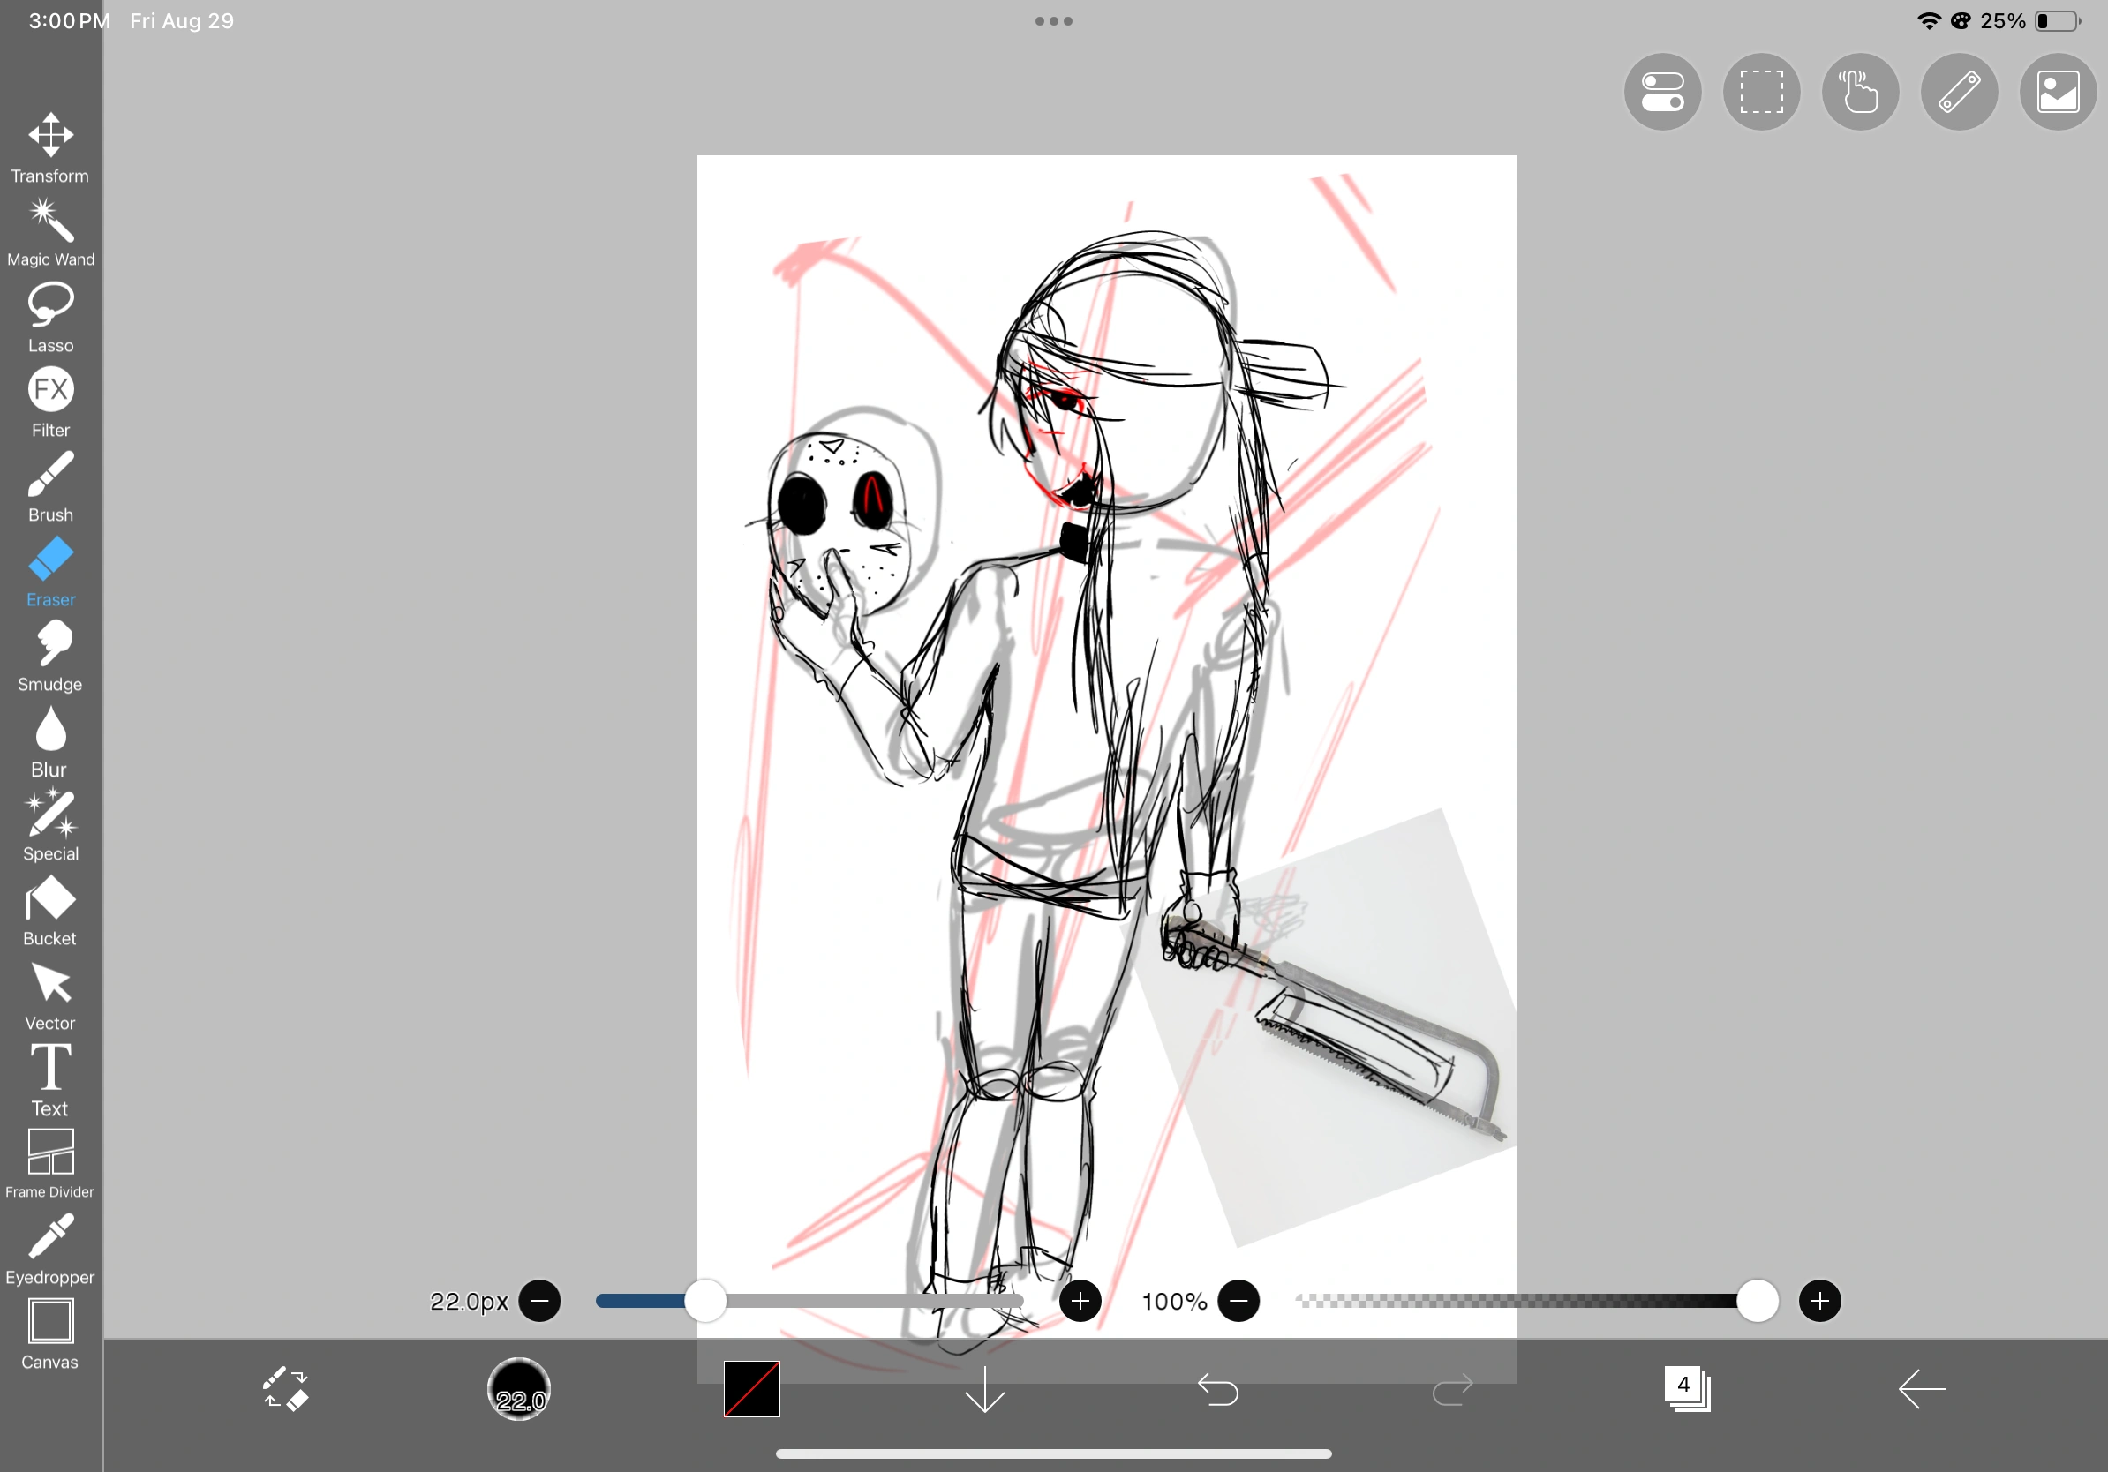Toggle the stabilizer finger icon
This screenshot has height=1472, width=2108.
(1860, 92)
